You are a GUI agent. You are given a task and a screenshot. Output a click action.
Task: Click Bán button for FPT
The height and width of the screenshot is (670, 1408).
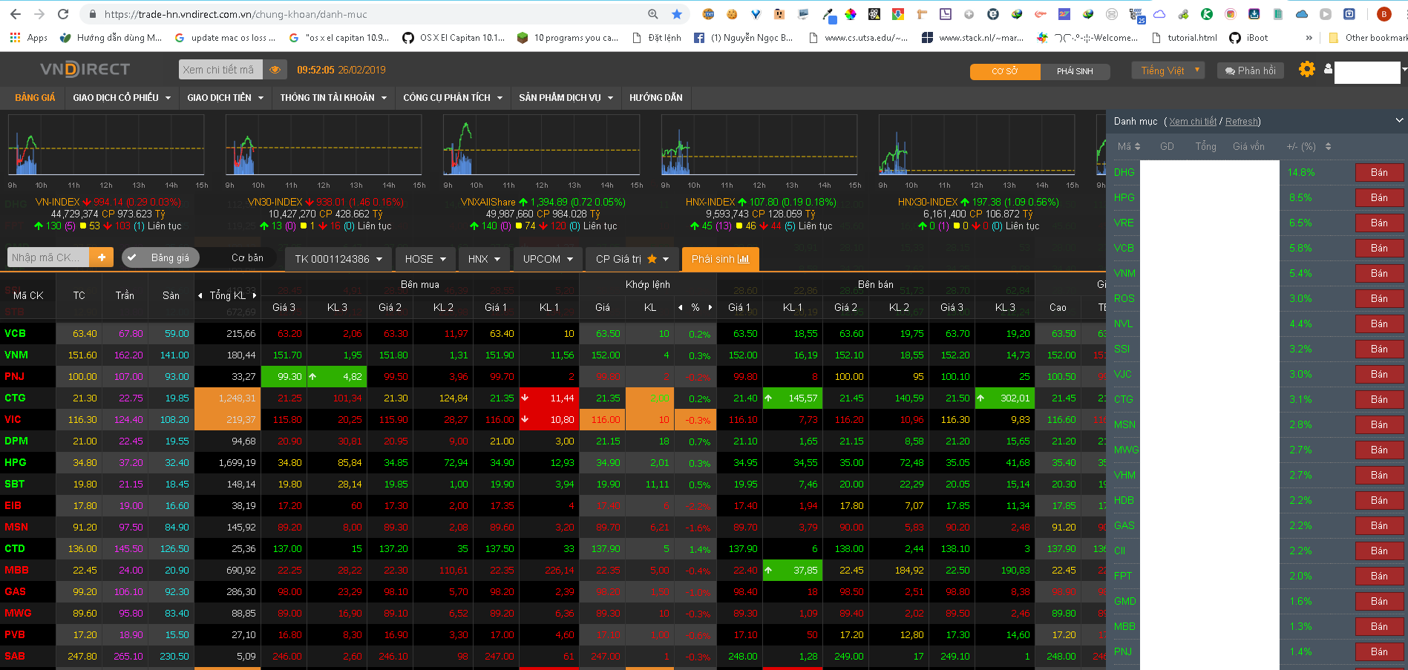pos(1379,576)
